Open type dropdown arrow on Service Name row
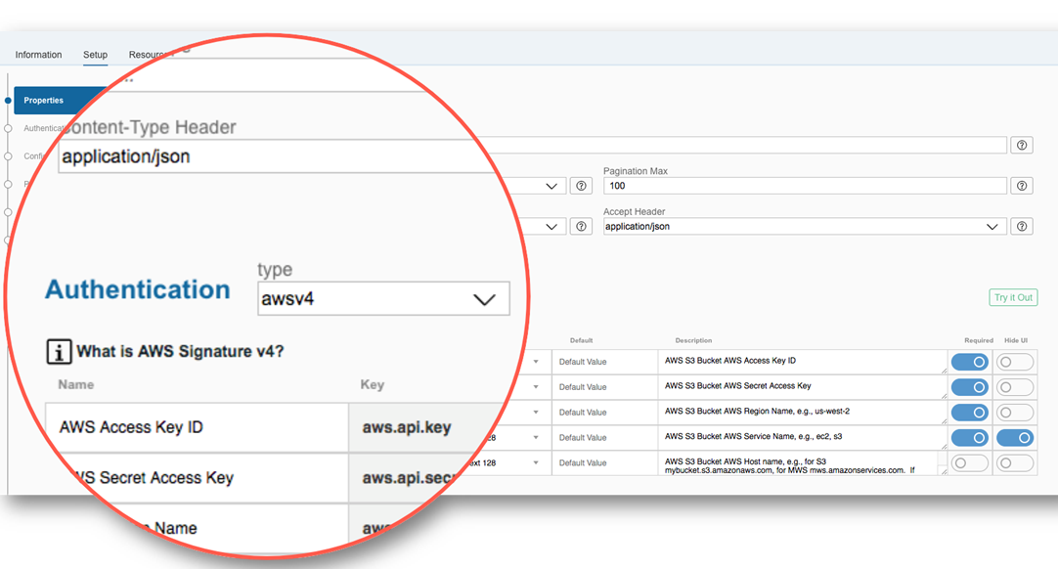This screenshot has height=569, width=1058. 536,437
